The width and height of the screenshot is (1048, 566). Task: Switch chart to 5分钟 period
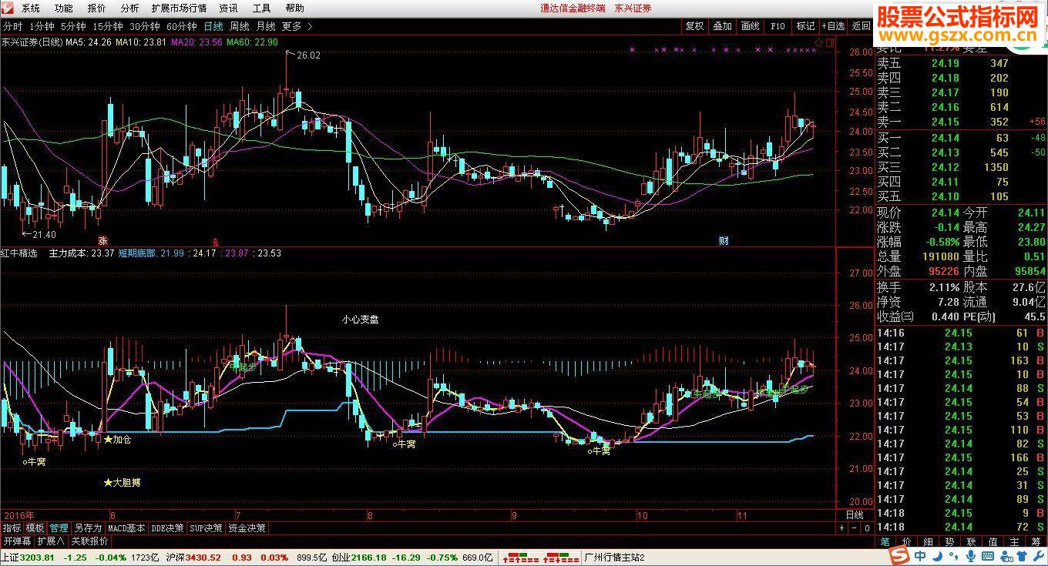pyautogui.click(x=73, y=25)
